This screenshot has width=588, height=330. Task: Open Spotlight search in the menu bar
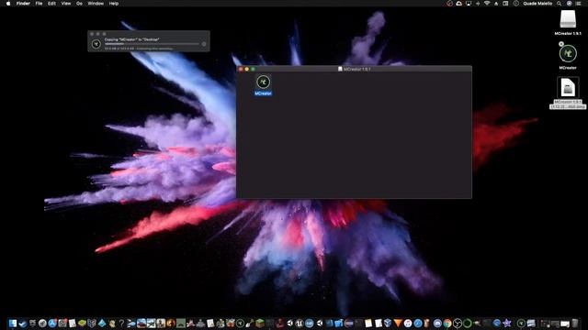(559, 4)
